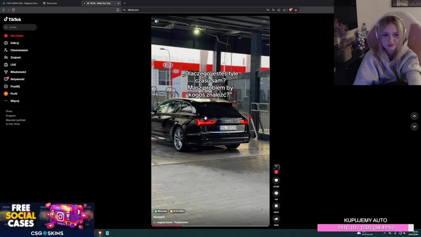This screenshot has width=421, height=237.
Task: Go to the LIVE section
Action: coord(10,65)
